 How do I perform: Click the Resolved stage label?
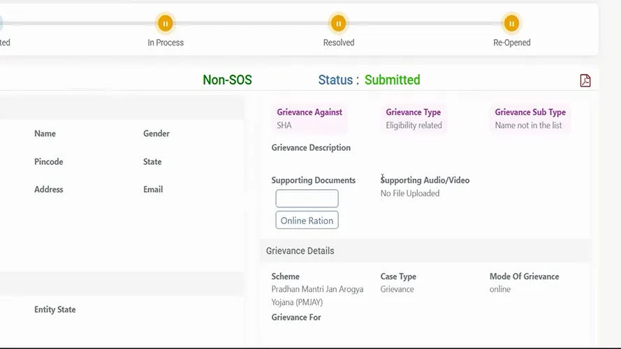tap(339, 43)
